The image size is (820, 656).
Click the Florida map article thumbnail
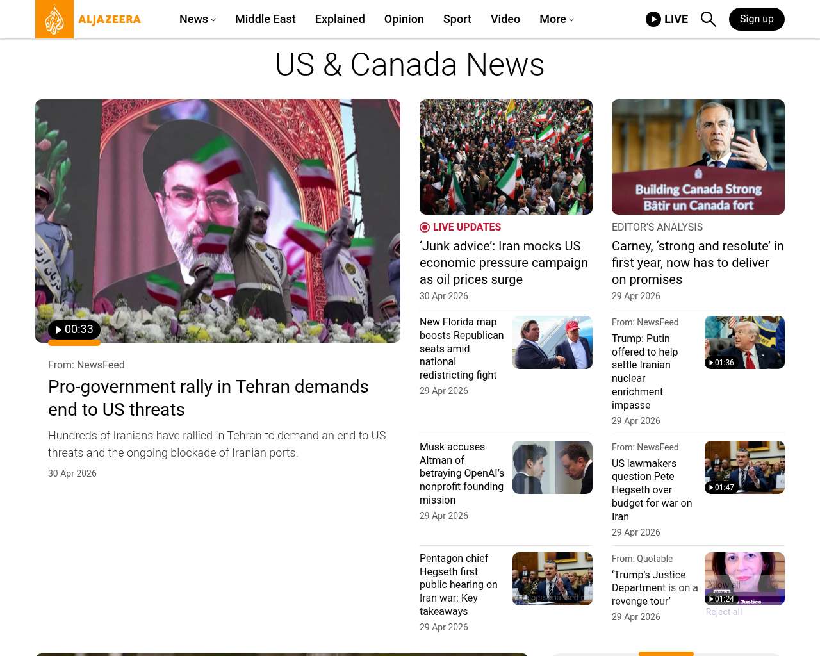coord(552,342)
